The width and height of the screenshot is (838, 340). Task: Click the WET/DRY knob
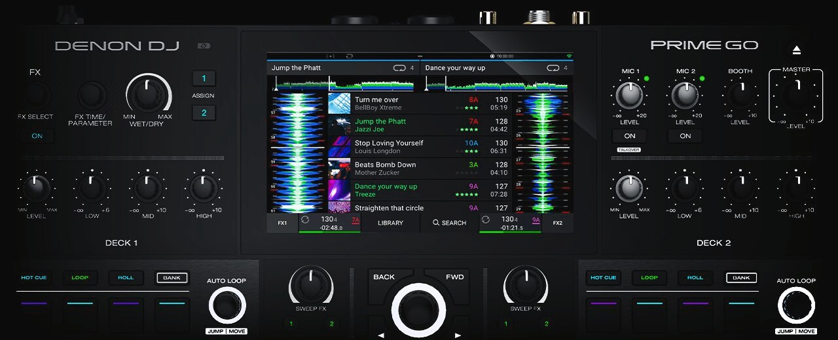coord(148,95)
